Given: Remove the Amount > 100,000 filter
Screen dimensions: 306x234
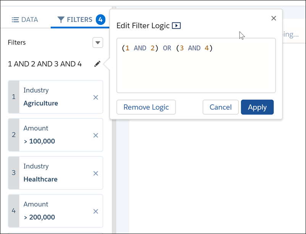Looking at the screenshot, I should point(96,135).
